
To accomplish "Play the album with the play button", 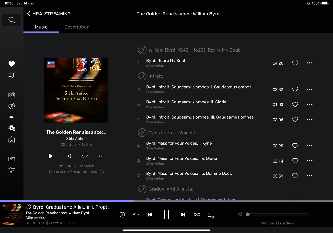I will pos(51,156).
